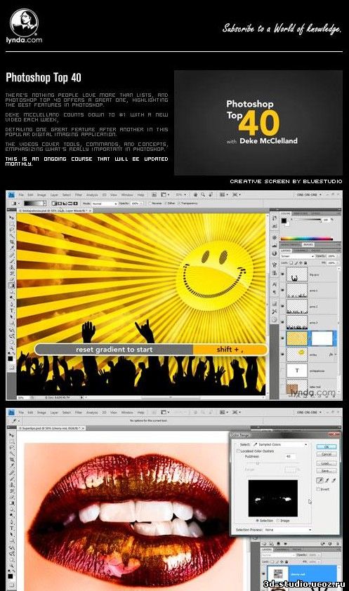
Task: Click Save button in Color Range dialog
Action: point(327,471)
